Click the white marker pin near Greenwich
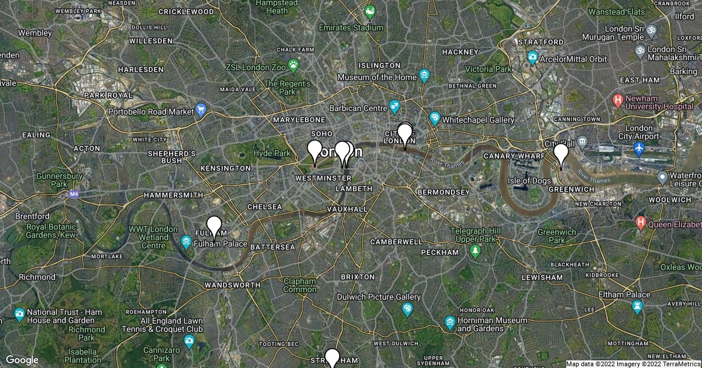The height and width of the screenshot is (368, 702). click(x=560, y=154)
